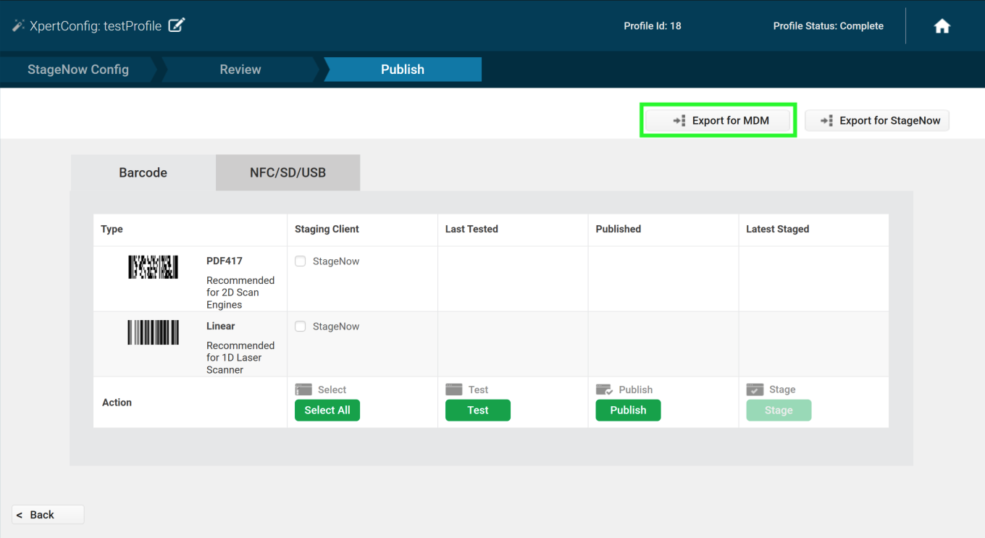Go to the Review step

tap(240, 70)
